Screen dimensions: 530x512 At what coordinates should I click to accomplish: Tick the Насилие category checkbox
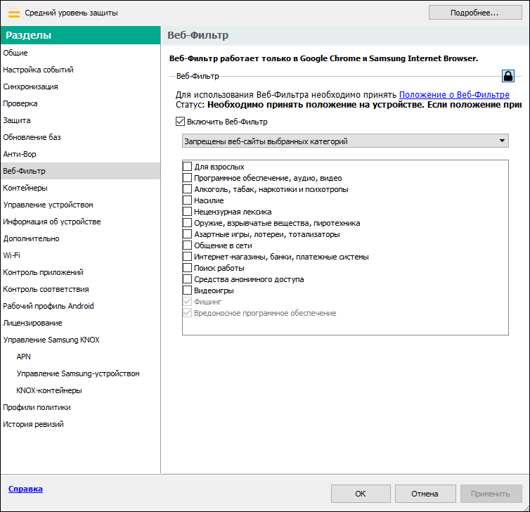pos(187,200)
